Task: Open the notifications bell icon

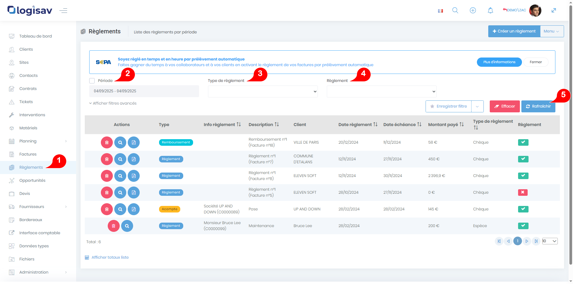Action: (x=490, y=10)
